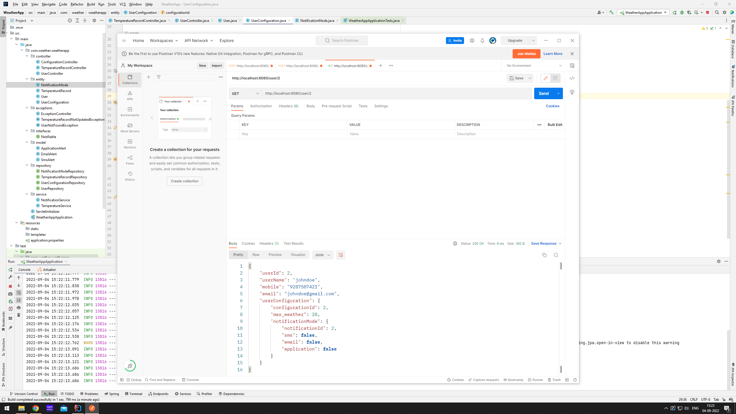Click the edit pencil icon next to Save
This screenshot has width=736, height=414.
(545, 78)
